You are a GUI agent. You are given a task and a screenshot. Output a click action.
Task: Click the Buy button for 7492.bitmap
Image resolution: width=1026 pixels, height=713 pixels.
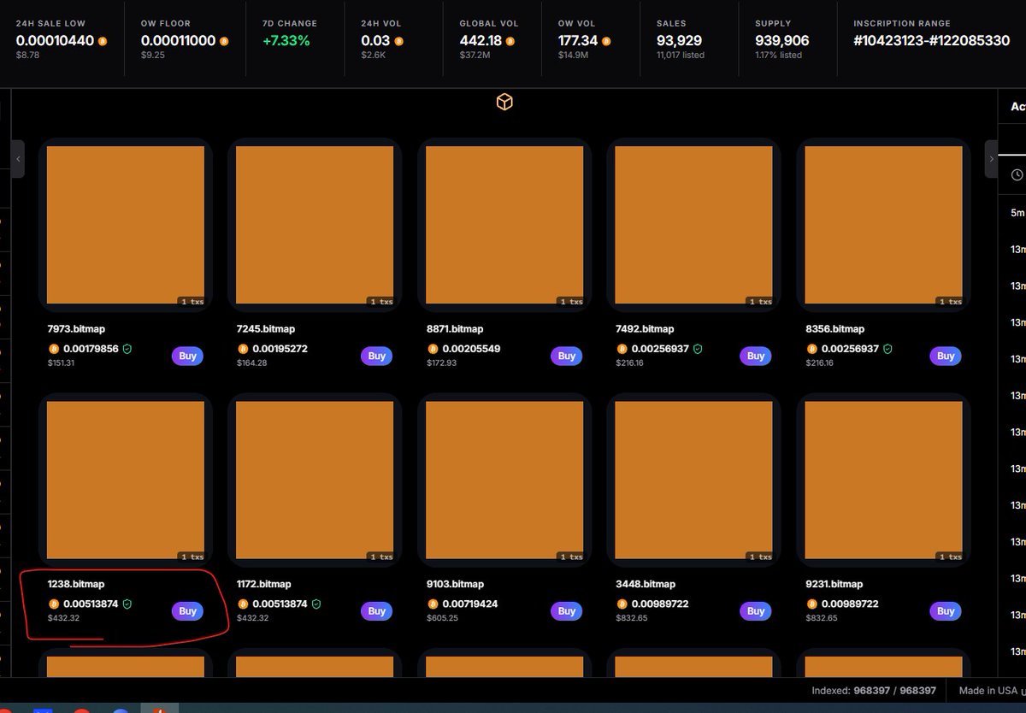[x=756, y=356]
